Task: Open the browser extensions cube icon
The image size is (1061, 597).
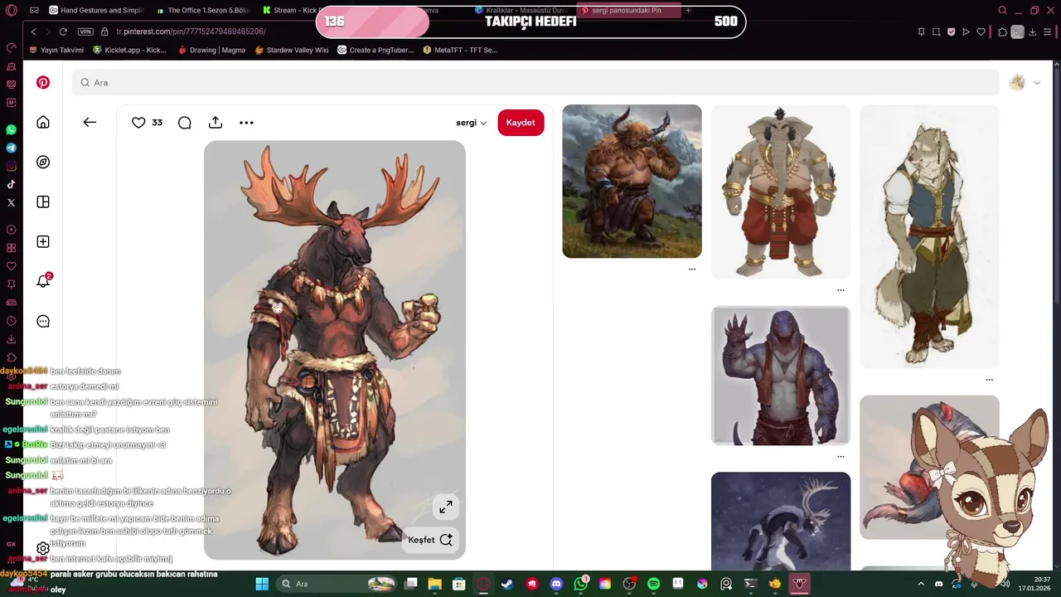Action: coord(1002,32)
